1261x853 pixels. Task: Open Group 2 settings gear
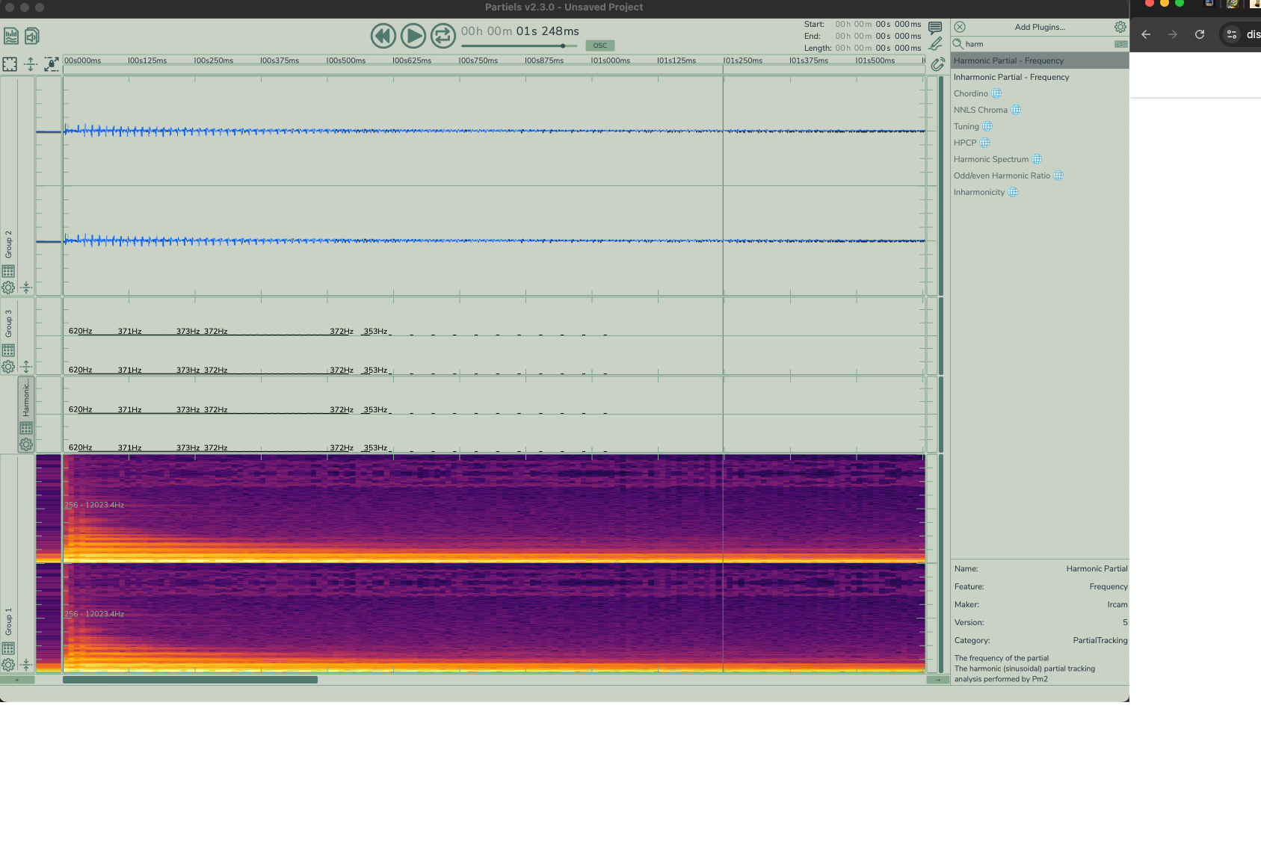8,288
